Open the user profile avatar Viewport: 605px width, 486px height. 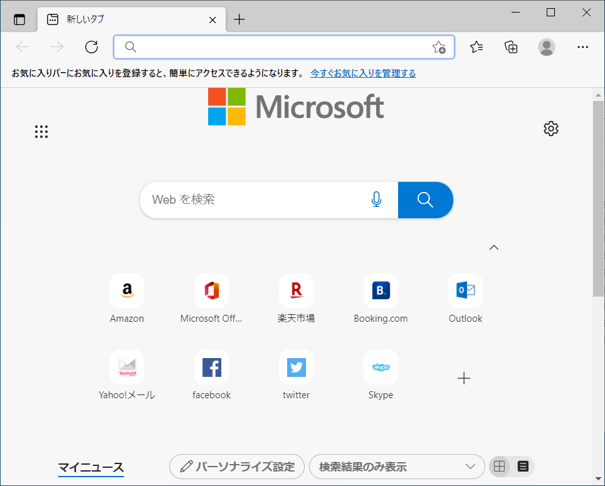tap(546, 47)
